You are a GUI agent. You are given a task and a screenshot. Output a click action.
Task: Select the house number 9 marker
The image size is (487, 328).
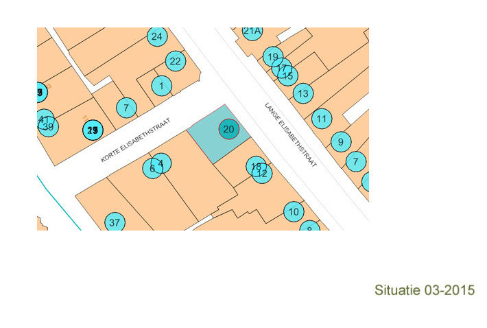(x=340, y=142)
